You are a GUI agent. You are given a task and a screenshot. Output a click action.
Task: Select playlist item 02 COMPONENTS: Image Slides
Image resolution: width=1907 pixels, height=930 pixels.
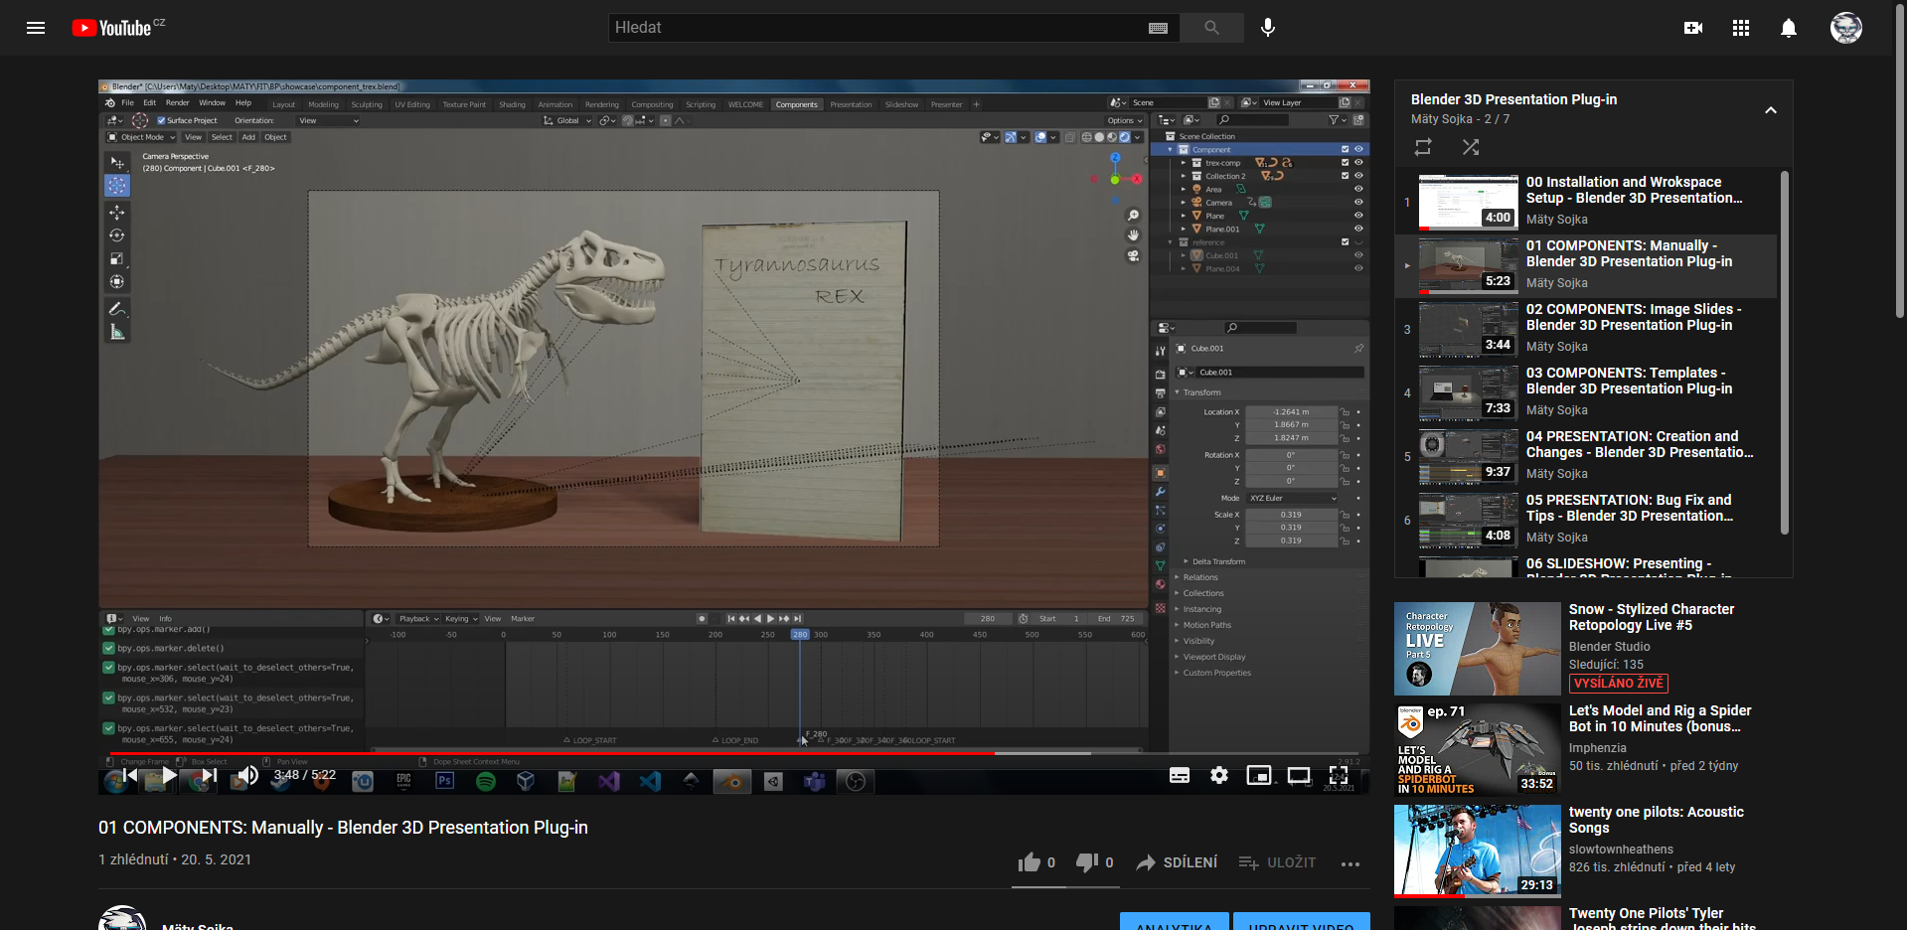coord(1634,317)
